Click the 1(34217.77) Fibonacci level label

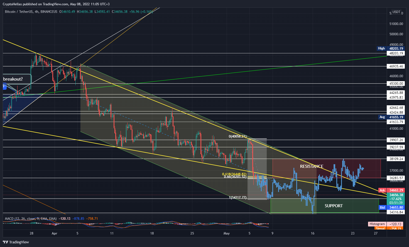coord(237,198)
